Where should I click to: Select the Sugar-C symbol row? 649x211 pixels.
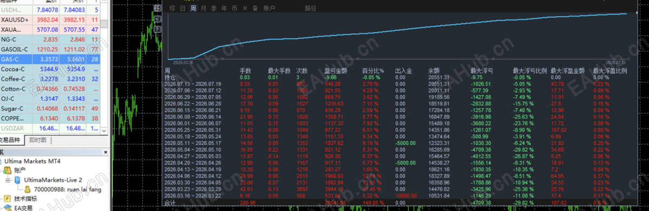pyautogui.click(x=50, y=108)
